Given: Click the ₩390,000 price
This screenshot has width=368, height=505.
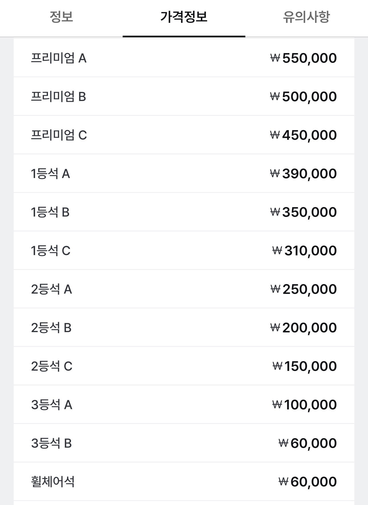Looking at the screenshot, I should tap(304, 174).
